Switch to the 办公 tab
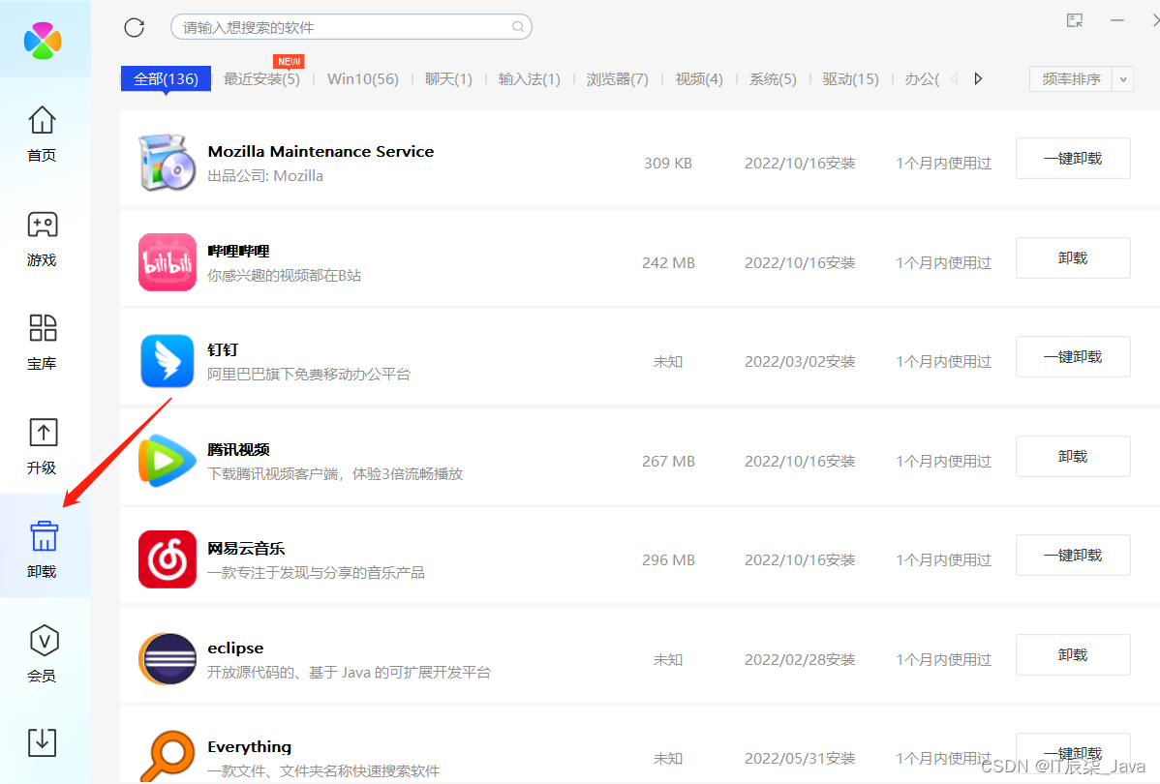 922,79
